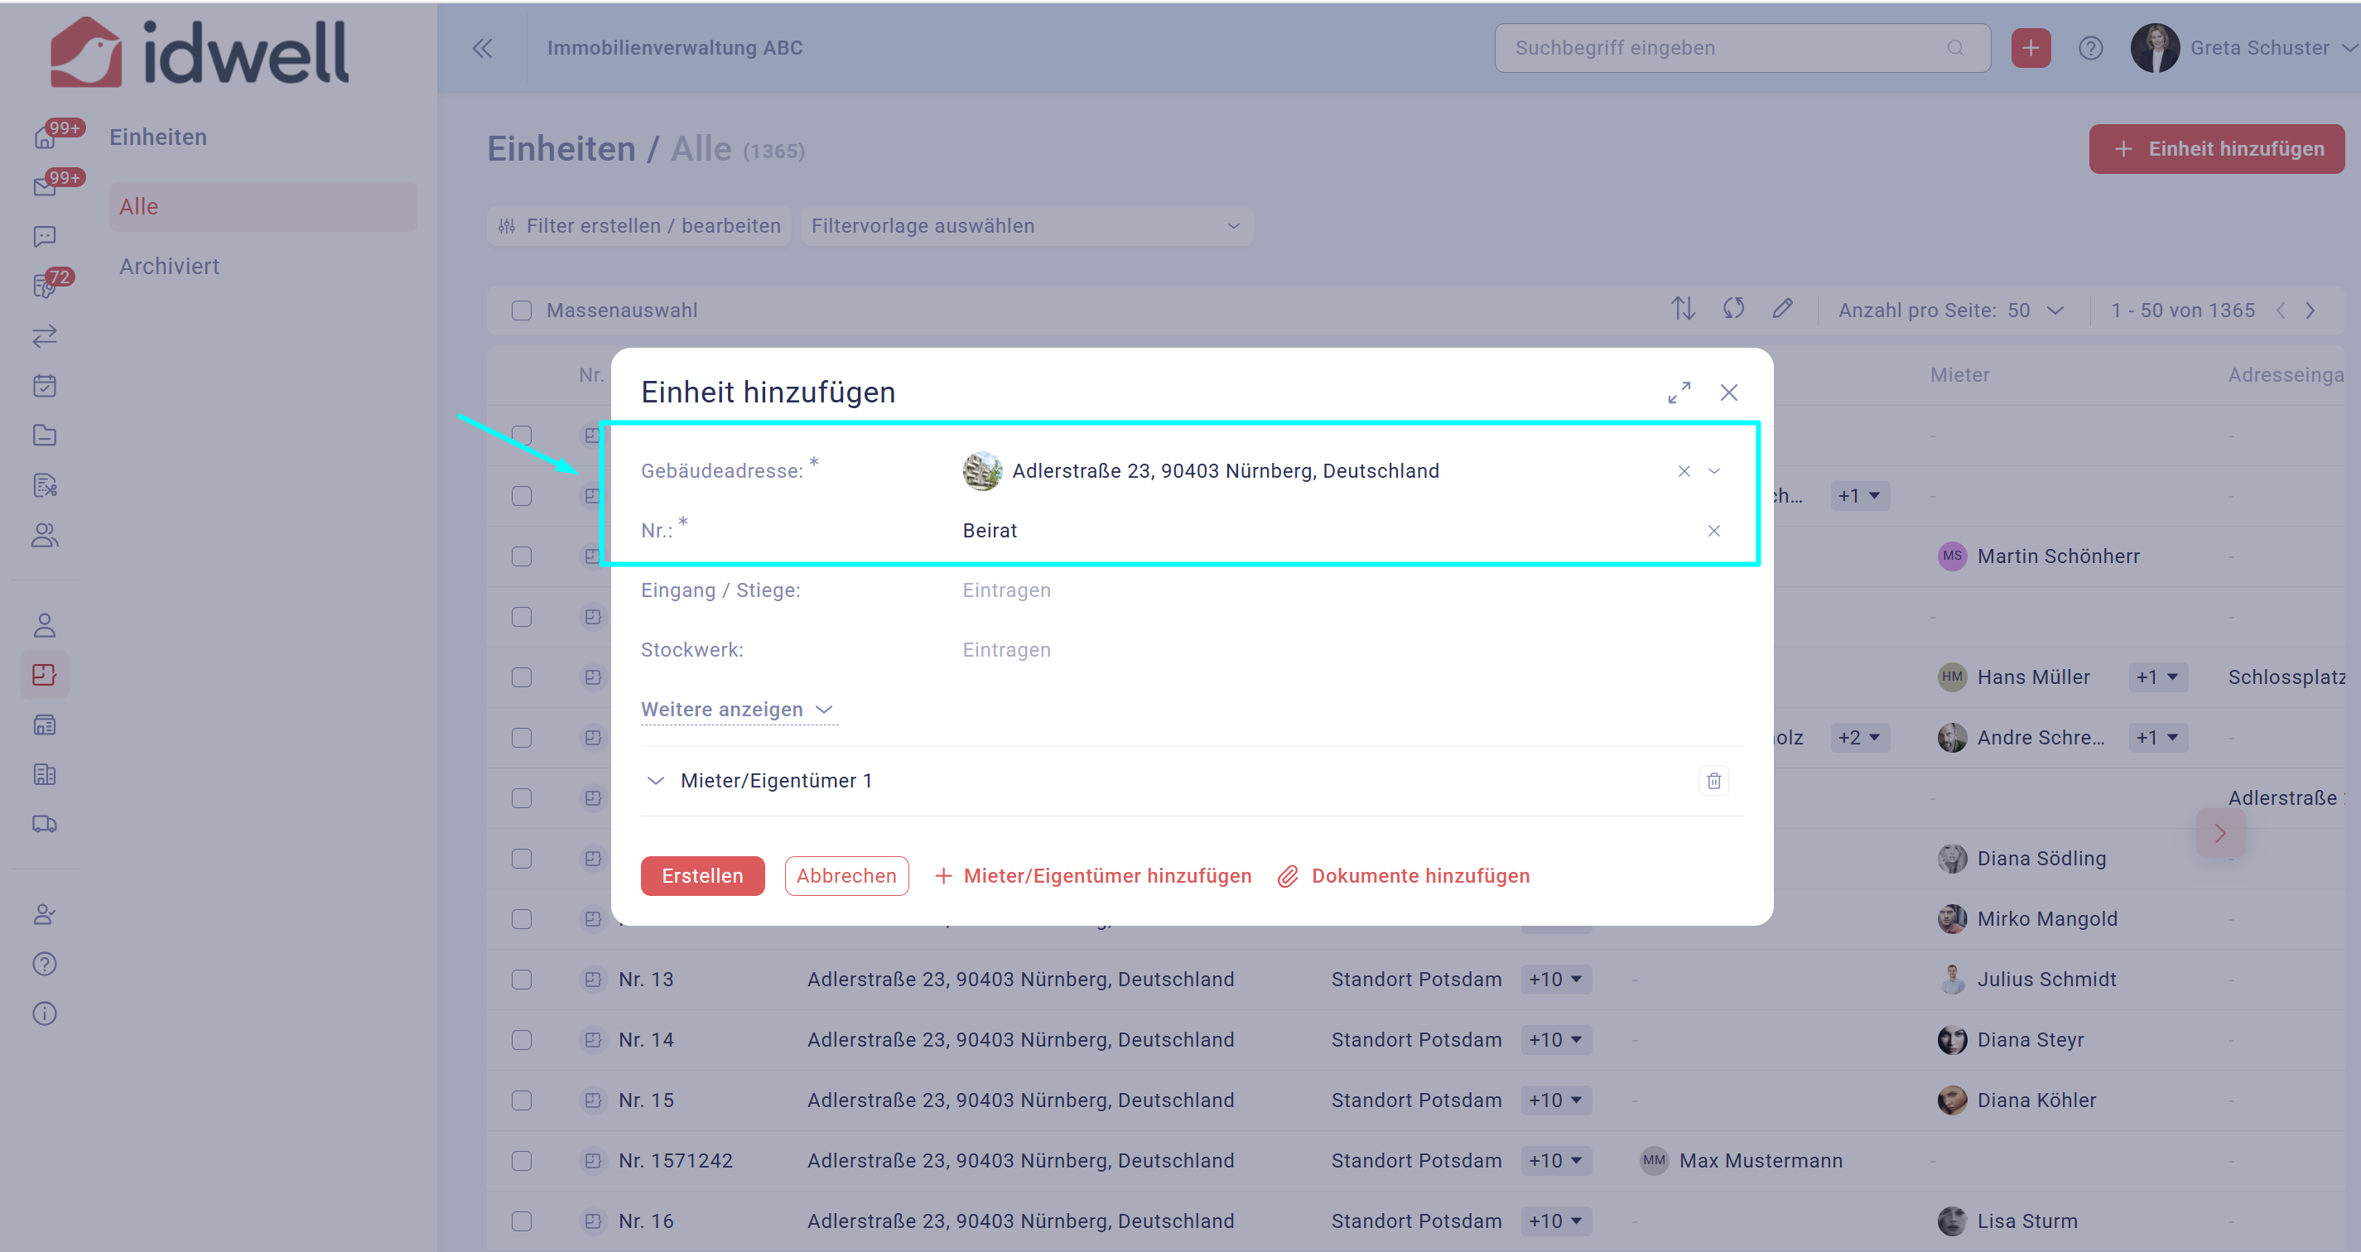Viewport: 2361px width, 1252px height.
Task: Click the refresh icon in the list toolbar
Action: coord(1732,310)
